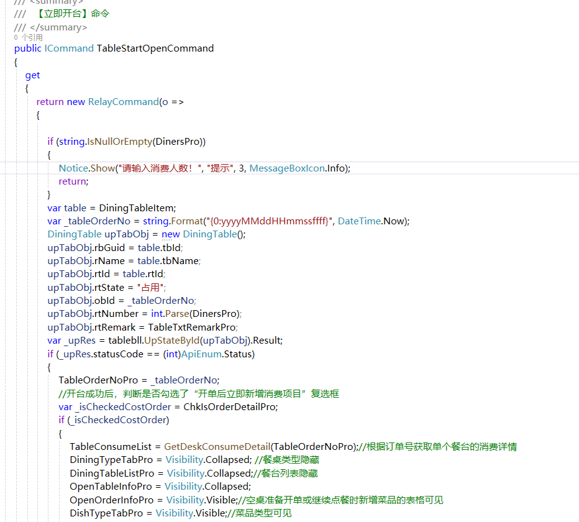Click int.Parse(DinersPro) expression
579x522 pixels.
195,314
